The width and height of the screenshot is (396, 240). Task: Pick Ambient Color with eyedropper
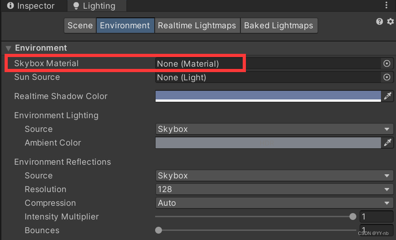click(x=387, y=143)
